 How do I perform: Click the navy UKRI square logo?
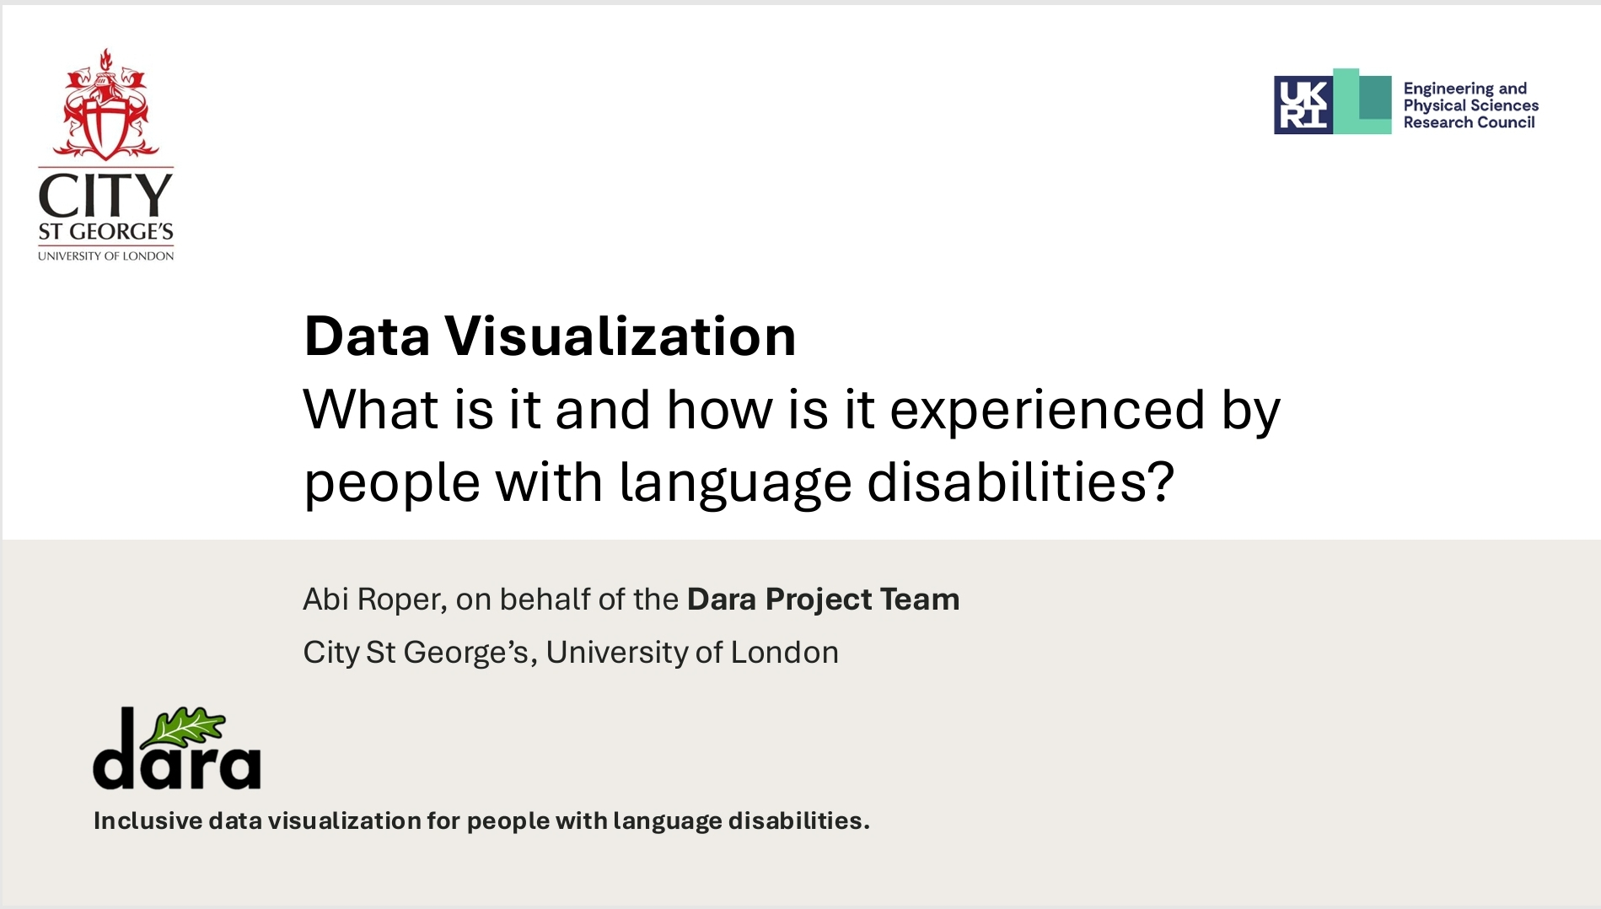pos(1303,105)
